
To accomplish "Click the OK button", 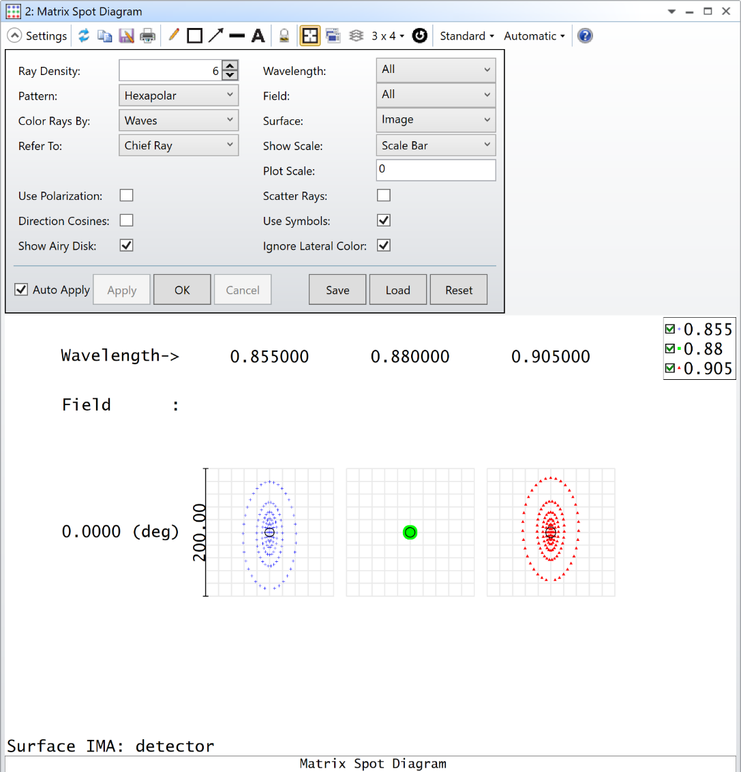I will (182, 289).
